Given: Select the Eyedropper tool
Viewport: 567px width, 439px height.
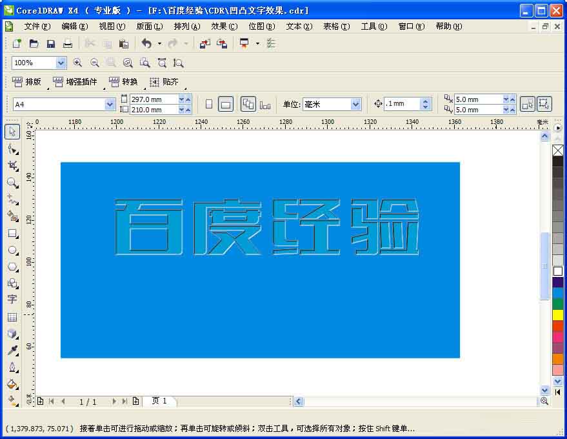Looking at the screenshot, I should [x=12, y=351].
